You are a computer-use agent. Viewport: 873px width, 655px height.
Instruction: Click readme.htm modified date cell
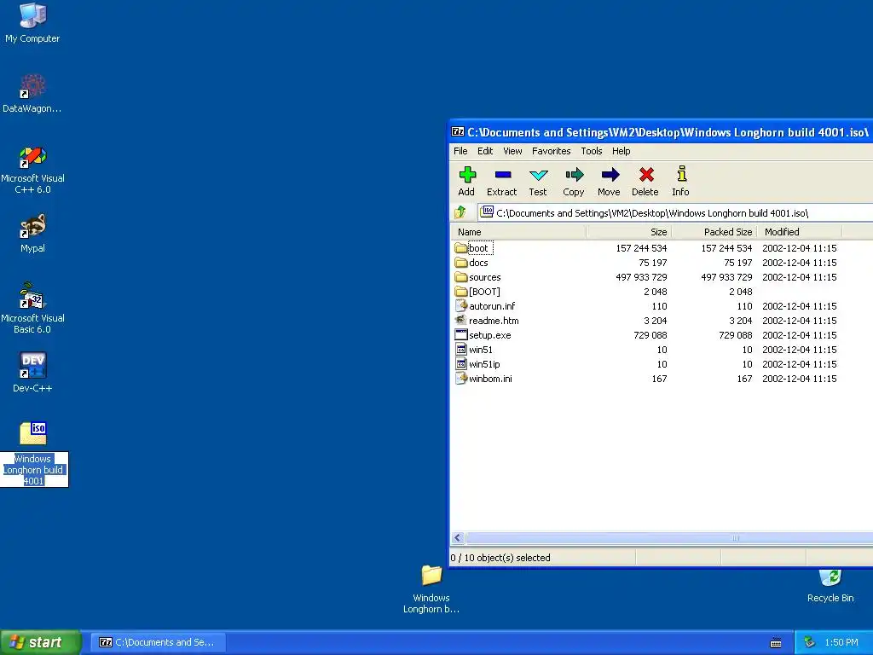800,321
